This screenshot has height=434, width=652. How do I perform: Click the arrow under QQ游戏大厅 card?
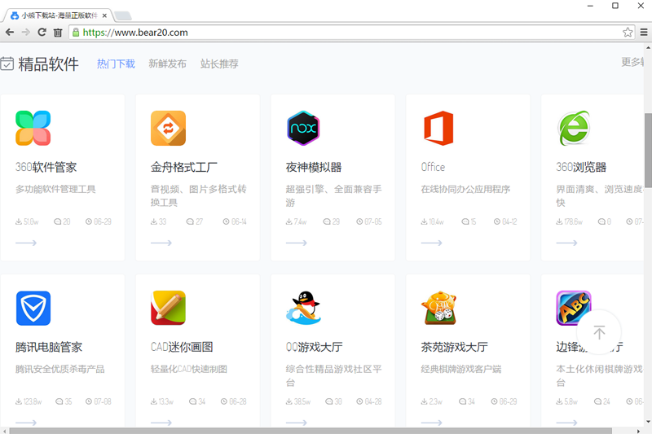click(x=296, y=423)
